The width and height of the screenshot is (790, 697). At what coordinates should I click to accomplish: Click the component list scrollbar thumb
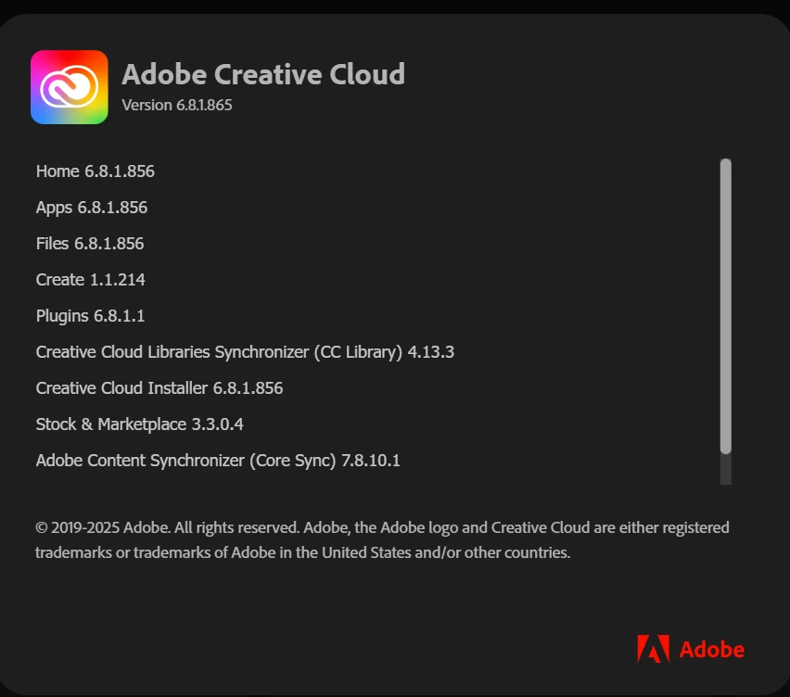[725, 307]
